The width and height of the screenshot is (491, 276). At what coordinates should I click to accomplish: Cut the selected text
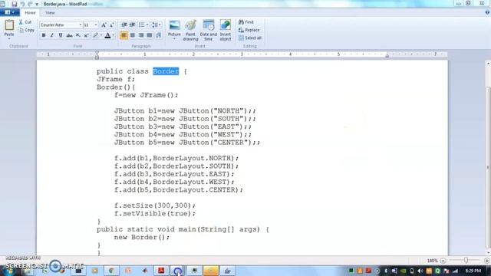pos(25,22)
